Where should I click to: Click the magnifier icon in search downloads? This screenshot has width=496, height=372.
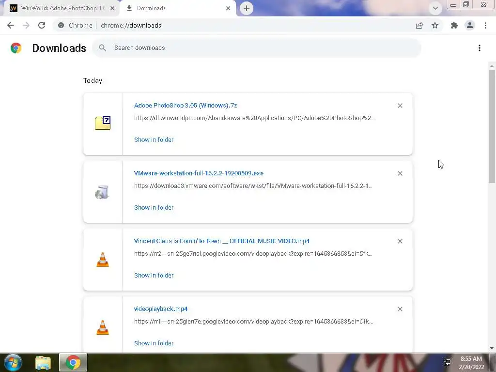point(102,48)
